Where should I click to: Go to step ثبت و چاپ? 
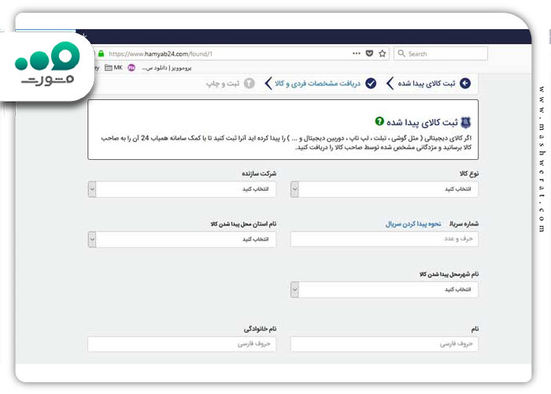click(223, 84)
